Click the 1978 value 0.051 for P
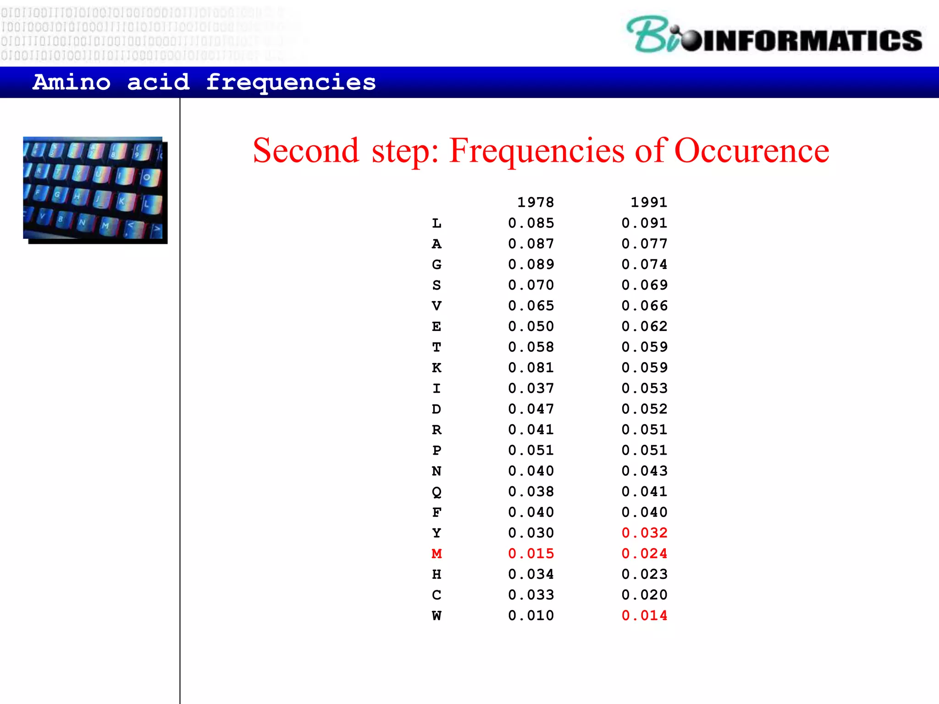The height and width of the screenshot is (704, 939). tap(531, 450)
